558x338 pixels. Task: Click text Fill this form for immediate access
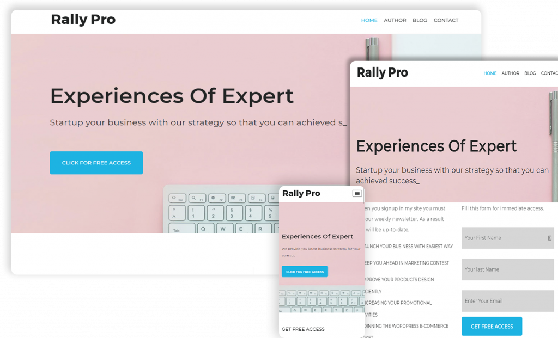[x=502, y=208]
